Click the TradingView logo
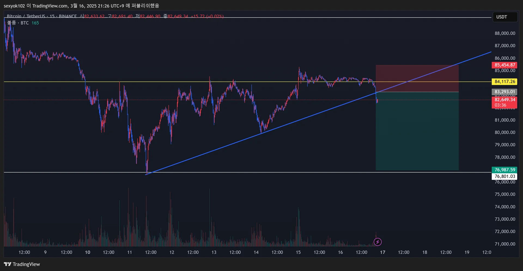Image resolution: width=523 pixels, height=271 pixels. coord(22,264)
